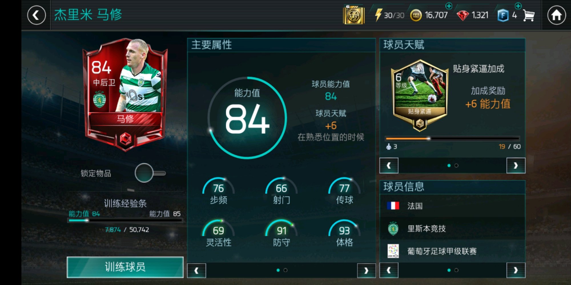Viewport: 571px width, 285px height.
Task: Tap the back arrow icon
Action: point(36,15)
